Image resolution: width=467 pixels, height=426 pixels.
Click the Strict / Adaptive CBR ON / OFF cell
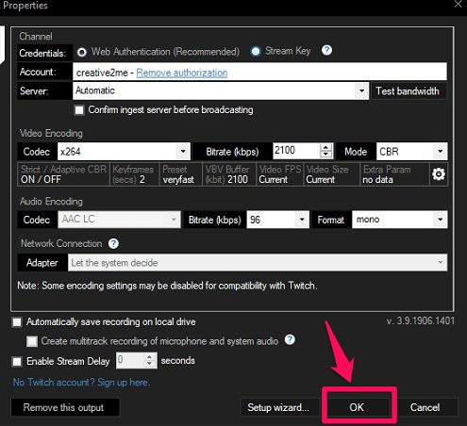(x=64, y=174)
